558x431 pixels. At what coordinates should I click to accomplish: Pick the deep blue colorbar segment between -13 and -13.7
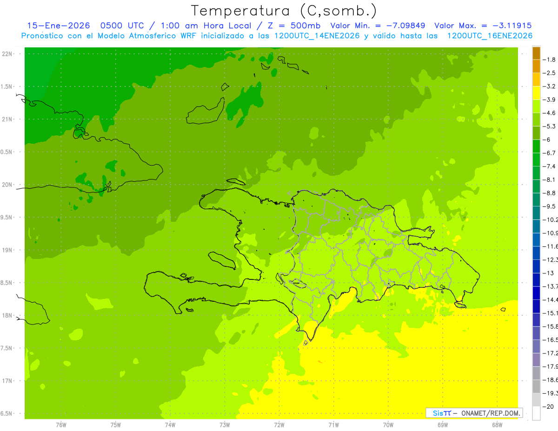click(536, 280)
